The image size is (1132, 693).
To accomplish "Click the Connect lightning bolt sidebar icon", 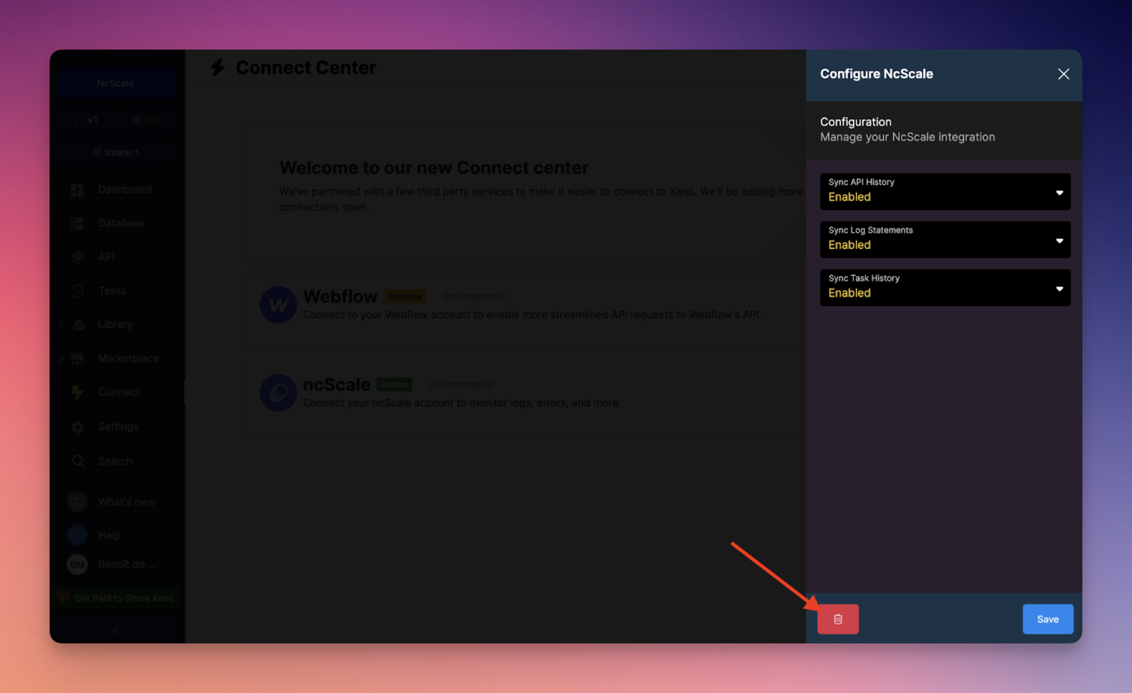I will coord(77,392).
